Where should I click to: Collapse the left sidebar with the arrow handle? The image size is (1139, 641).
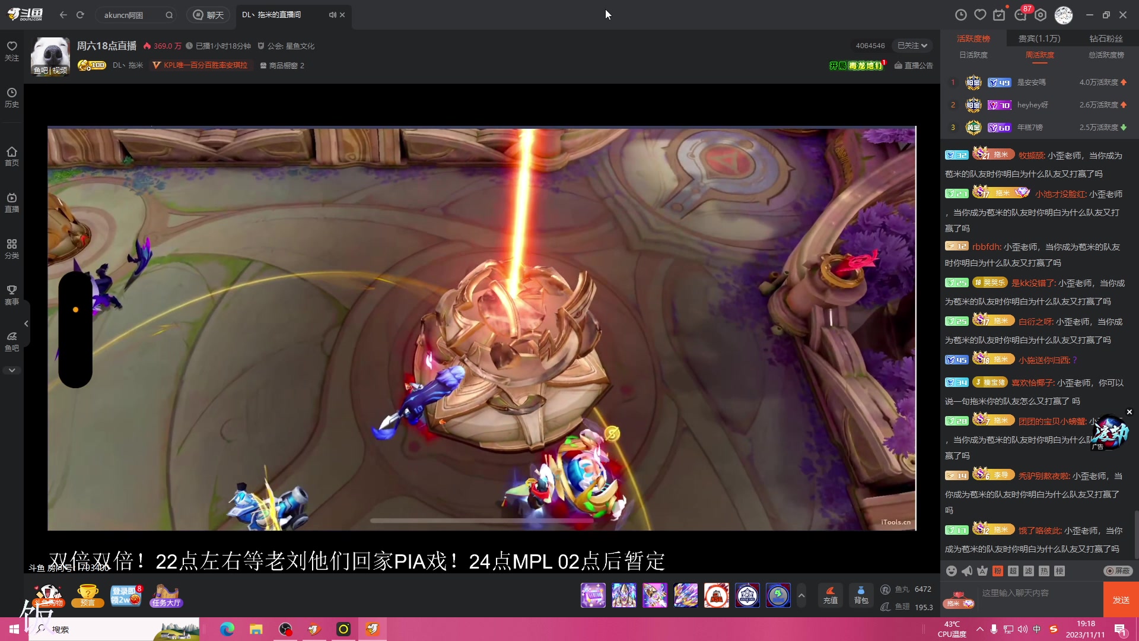tap(26, 323)
